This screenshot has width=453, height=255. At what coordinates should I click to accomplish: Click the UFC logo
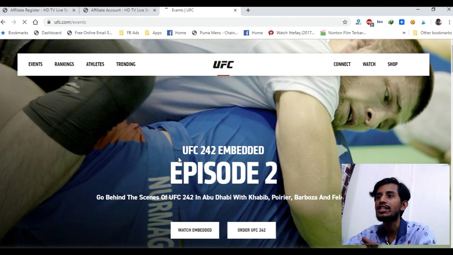(x=223, y=64)
